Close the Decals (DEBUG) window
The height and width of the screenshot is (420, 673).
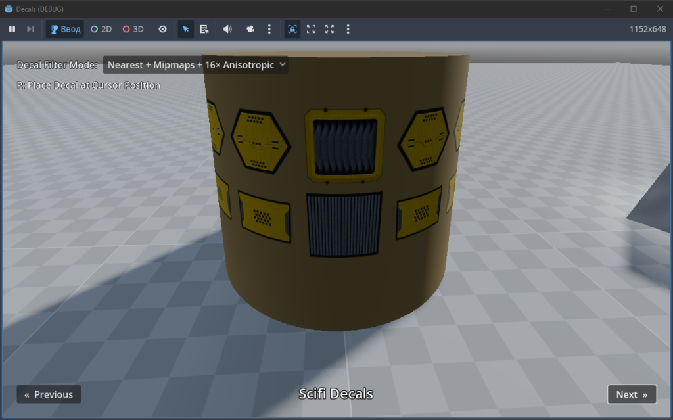660,9
